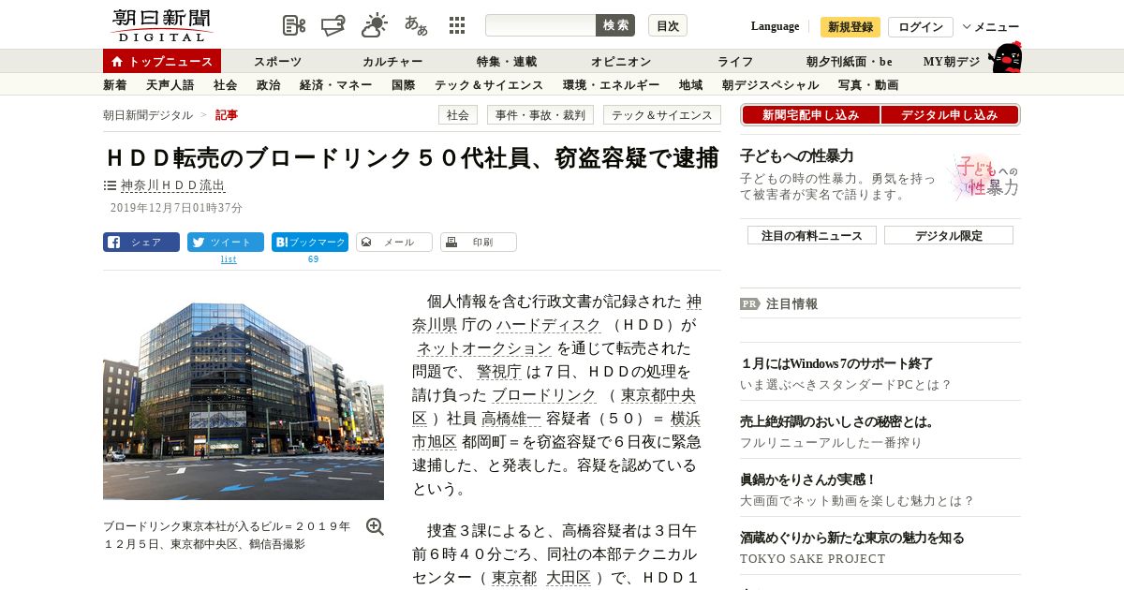Open the オピニオン tab
This screenshot has height=590, width=1124.
[x=621, y=62]
